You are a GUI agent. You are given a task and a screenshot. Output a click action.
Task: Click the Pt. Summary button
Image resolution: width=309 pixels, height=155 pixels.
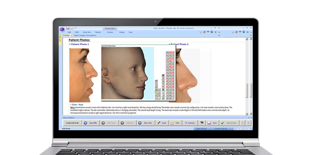[190, 123]
